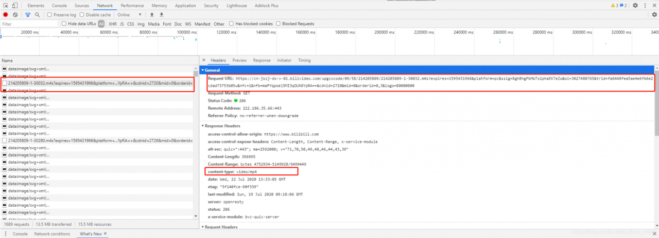Close the request details pane
This screenshot has width=659, height=238.
pyautogui.click(x=204, y=60)
